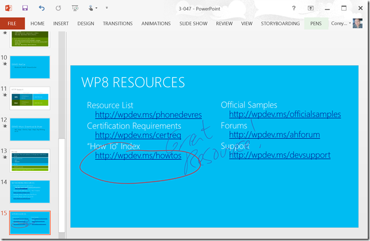Switch to the HOME tab
This screenshot has height=241, width=370.
pos(37,24)
